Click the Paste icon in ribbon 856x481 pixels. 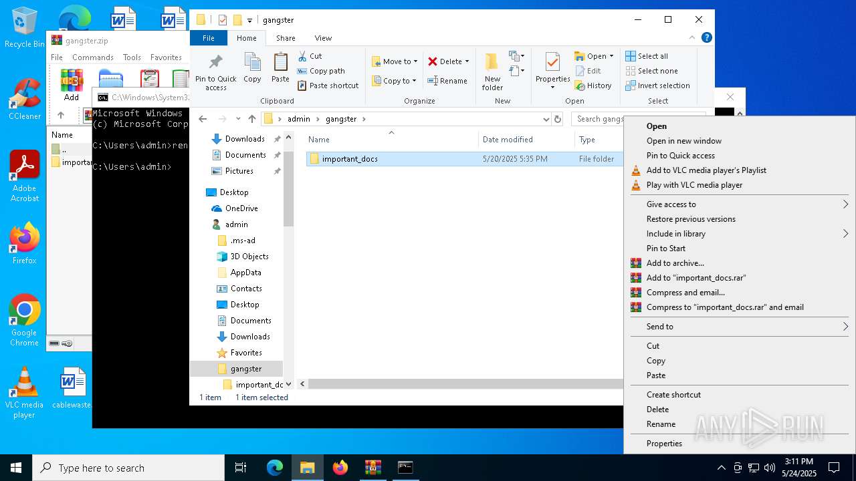point(280,67)
